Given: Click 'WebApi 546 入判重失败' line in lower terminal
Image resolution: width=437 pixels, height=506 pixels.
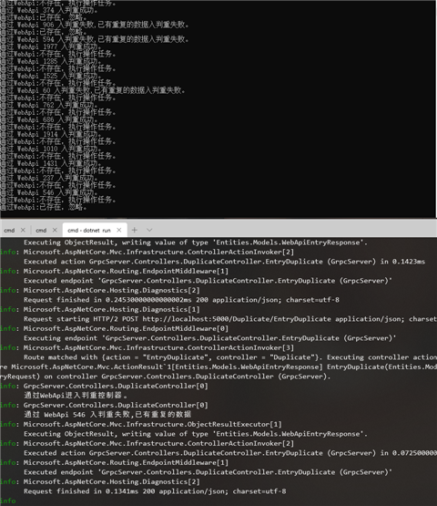Looking at the screenshot, I should click(x=107, y=414).
